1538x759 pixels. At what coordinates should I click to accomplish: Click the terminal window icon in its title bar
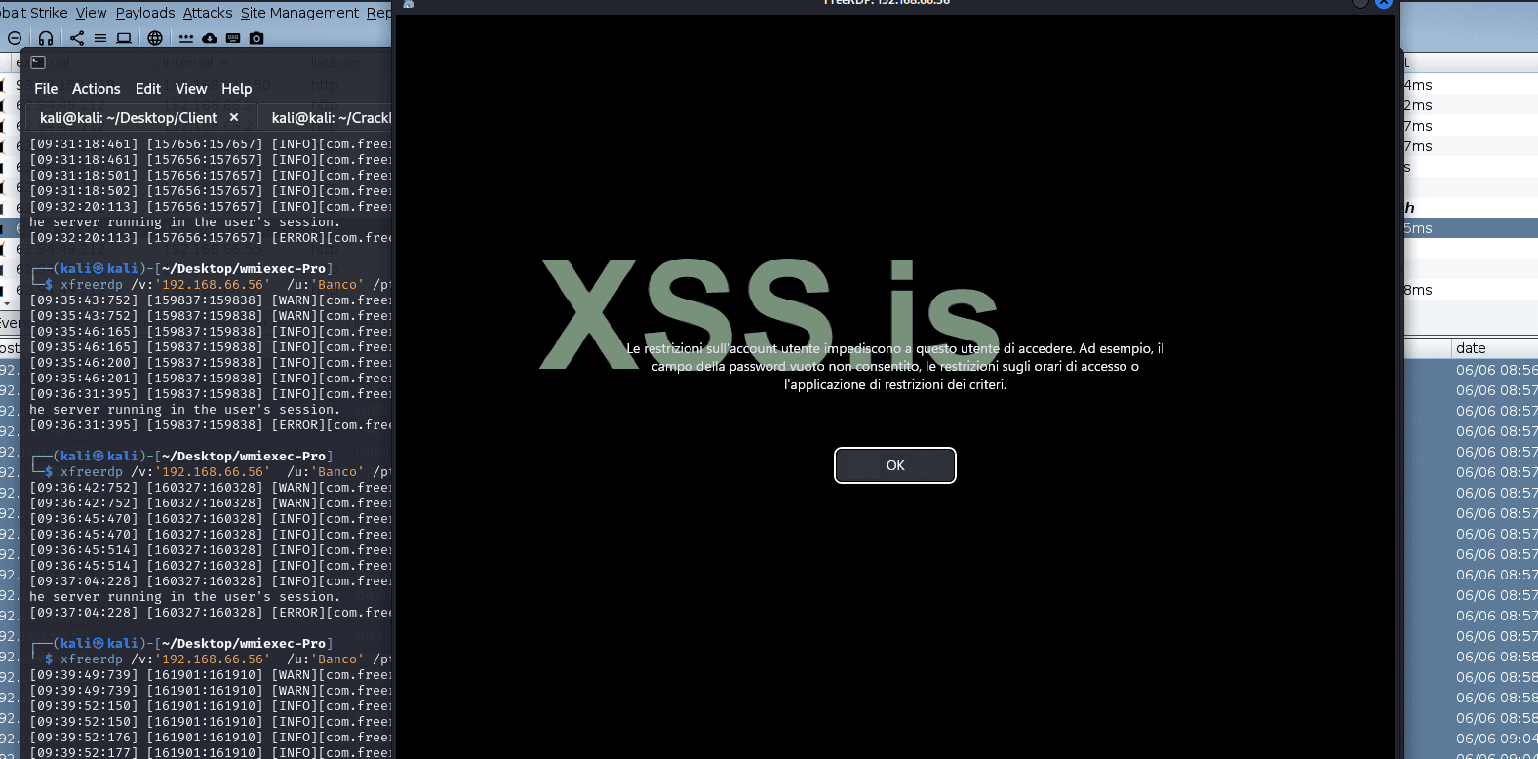click(x=38, y=62)
